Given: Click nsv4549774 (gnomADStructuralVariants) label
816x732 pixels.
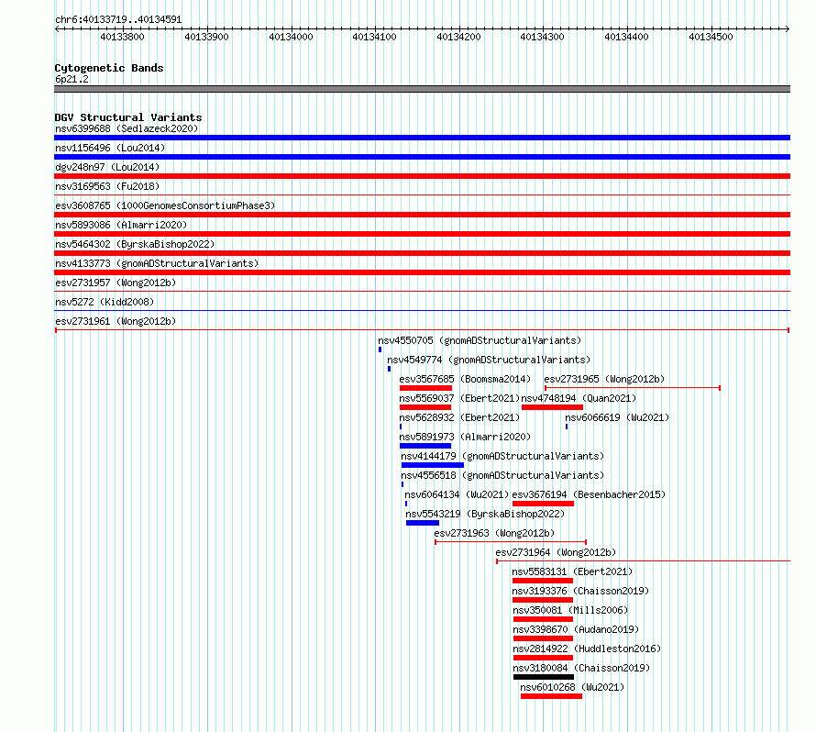Looking at the screenshot, I should click(489, 360).
